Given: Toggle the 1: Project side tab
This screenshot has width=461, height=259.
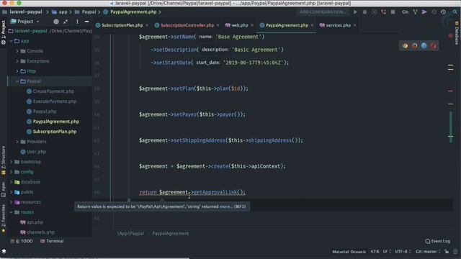Looking at the screenshot, I should tap(3, 32).
